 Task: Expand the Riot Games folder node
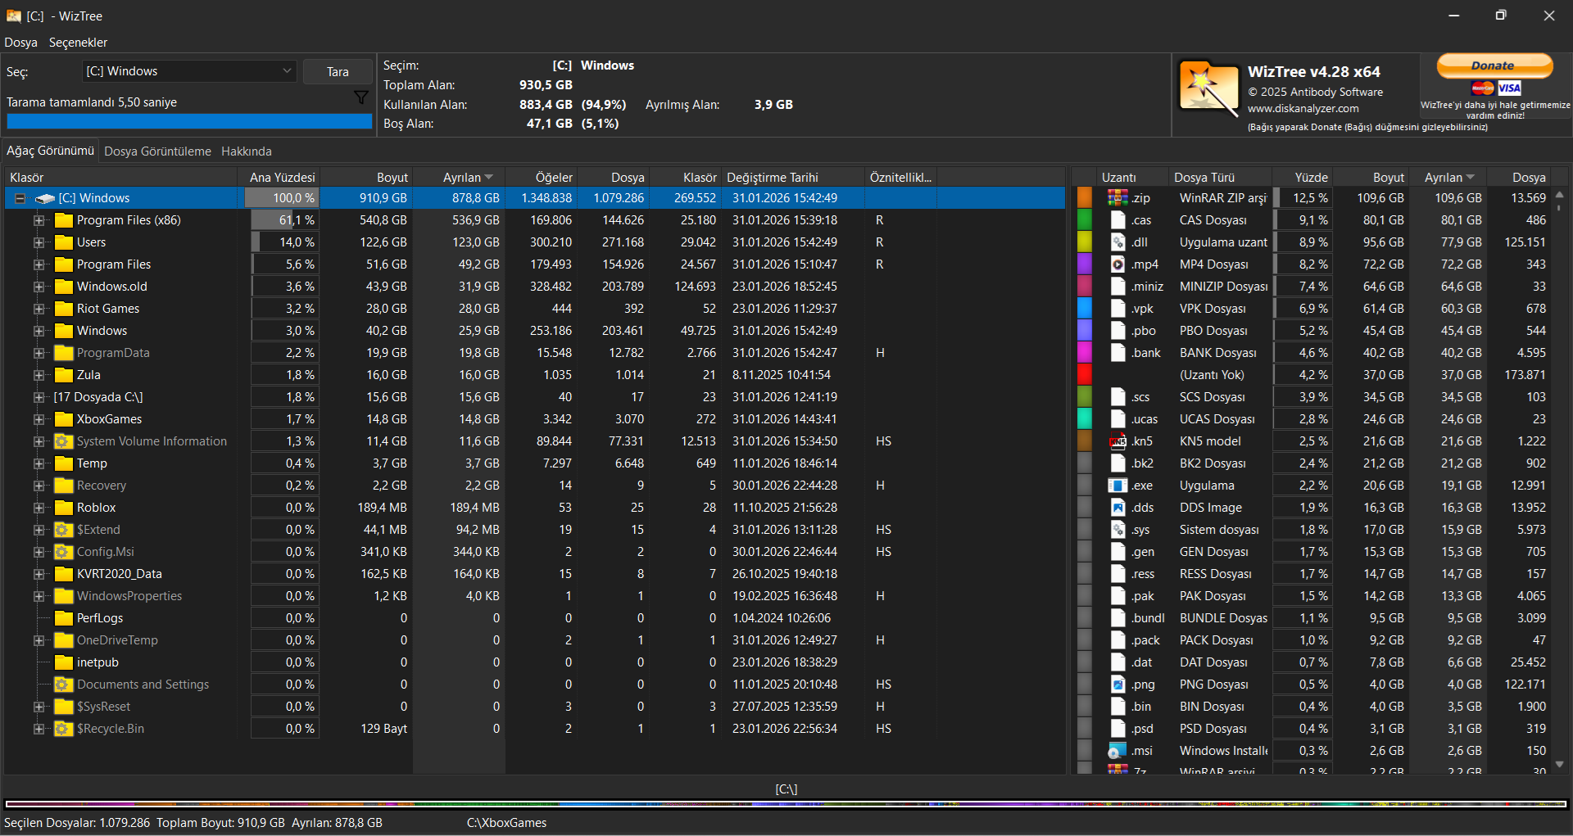click(x=39, y=309)
